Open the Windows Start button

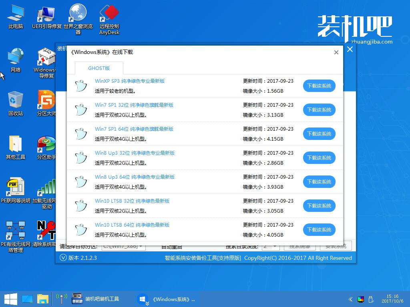coord(11,299)
